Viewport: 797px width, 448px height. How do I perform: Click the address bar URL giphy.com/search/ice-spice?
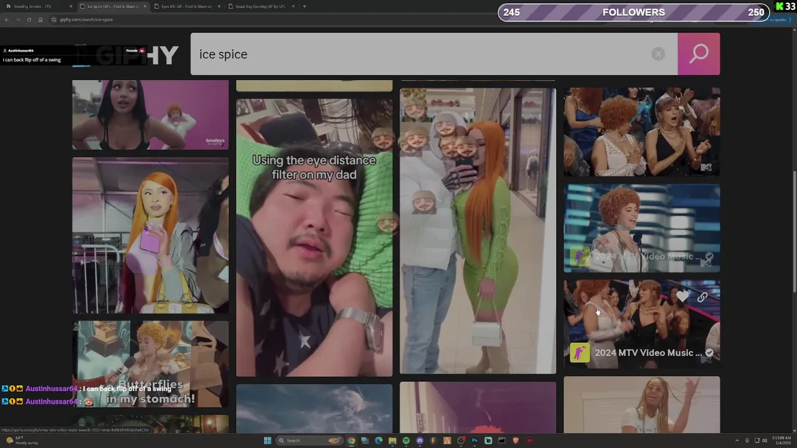click(86, 19)
